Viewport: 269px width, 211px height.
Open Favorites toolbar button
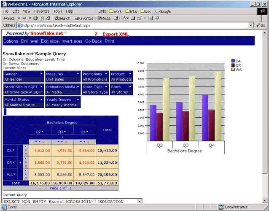click(x=83, y=18)
